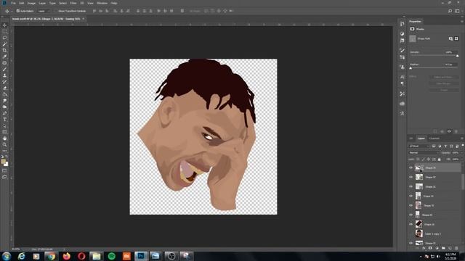Open the Filter menu
The image size is (465, 261).
coord(73,3)
